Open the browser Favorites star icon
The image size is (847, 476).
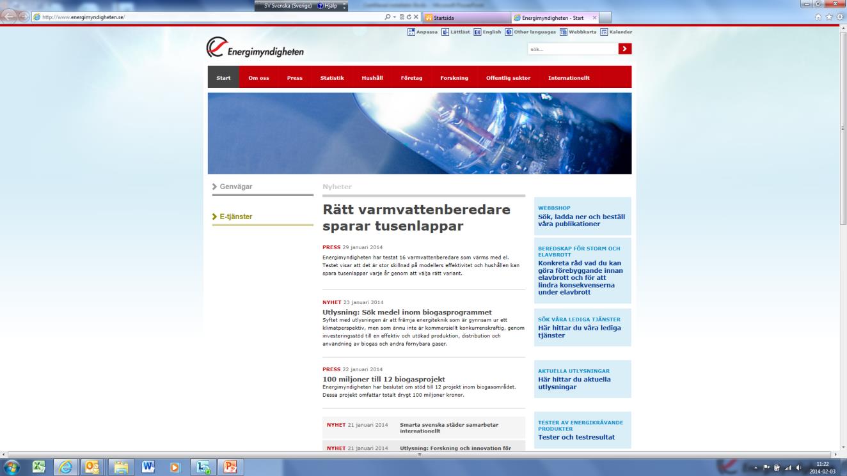(x=828, y=17)
